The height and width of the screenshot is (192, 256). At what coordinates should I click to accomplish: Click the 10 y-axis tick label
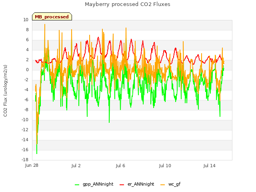[x=26, y=20]
